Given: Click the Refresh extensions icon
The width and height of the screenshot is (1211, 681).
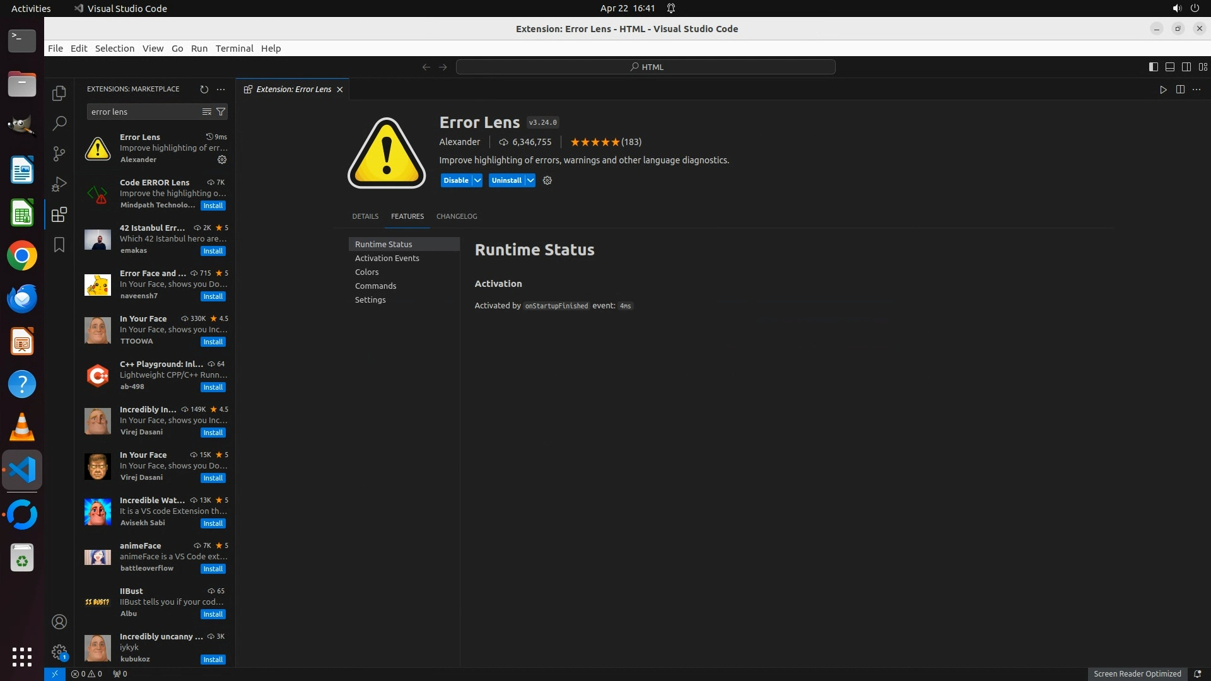Looking at the screenshot, I should (x=204, y=90).
